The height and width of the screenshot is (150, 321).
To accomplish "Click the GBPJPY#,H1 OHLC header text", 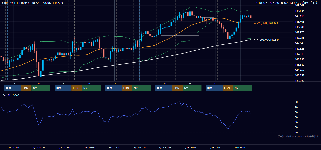I will coord(32,3).
